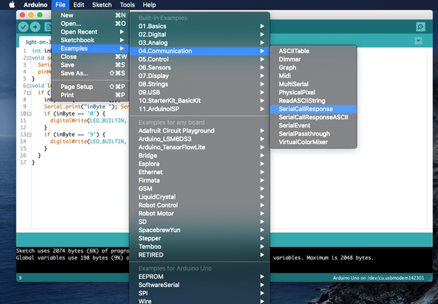Open the tab options dropdown arrow
Viewport: 438px width, 304px height.
[418, 41]
